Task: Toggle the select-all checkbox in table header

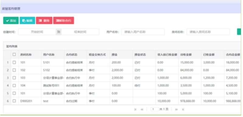Action: [x=14, y=54]
